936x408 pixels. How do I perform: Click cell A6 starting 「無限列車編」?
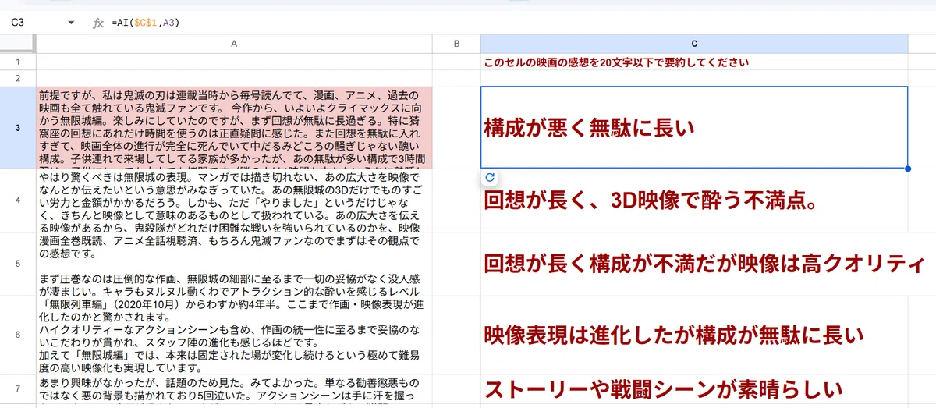pyautogui.click(x=234, y=335)
